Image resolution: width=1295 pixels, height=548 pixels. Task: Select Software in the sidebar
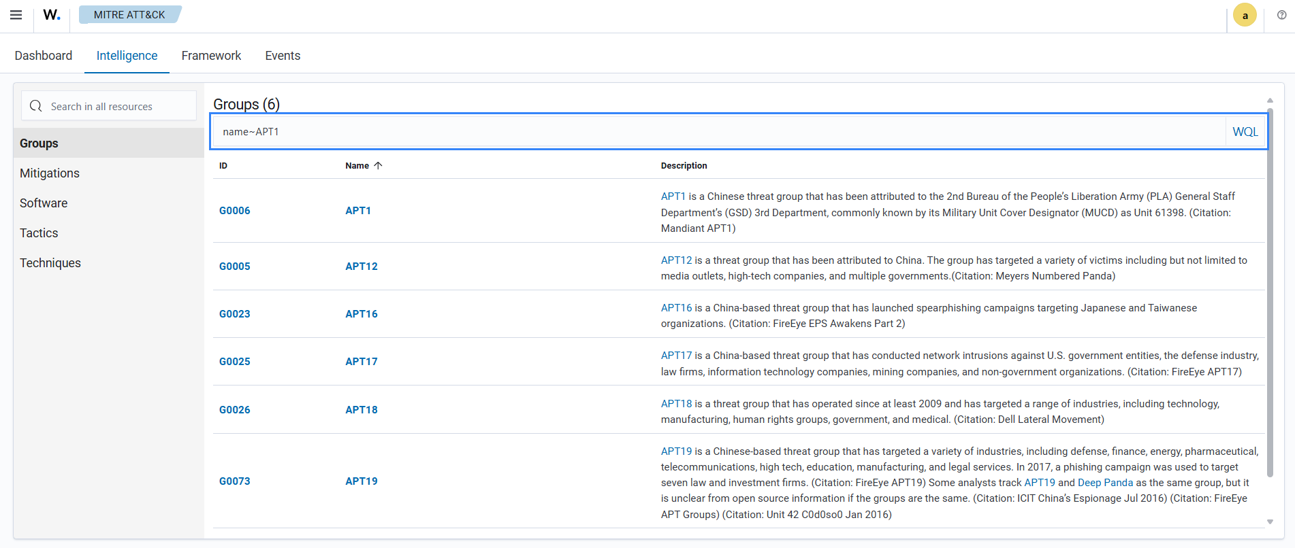click(x=44, y=203)
